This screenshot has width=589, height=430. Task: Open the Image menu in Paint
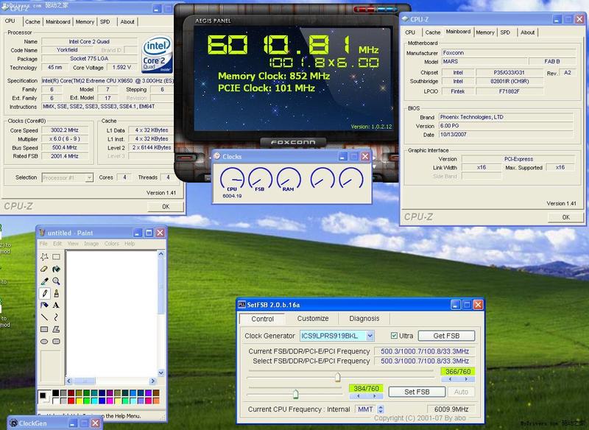coord(91,244)
